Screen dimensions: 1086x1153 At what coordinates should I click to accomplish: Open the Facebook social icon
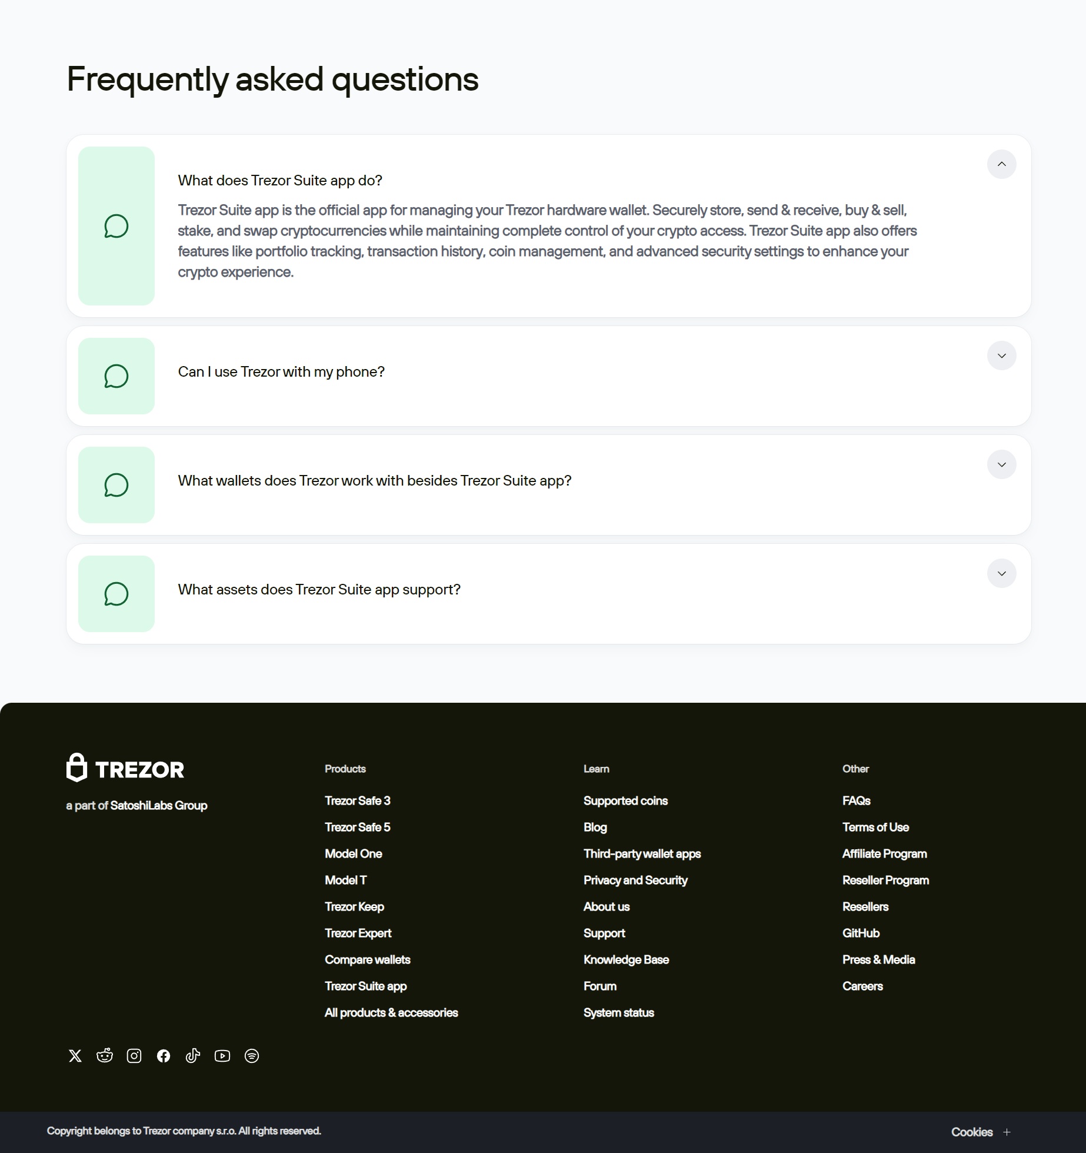(x=164, y=1056)
